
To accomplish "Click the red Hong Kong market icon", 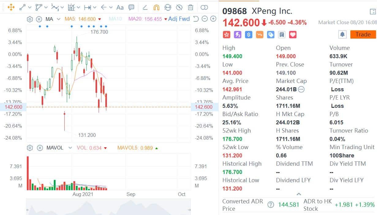I will (227, 35).
